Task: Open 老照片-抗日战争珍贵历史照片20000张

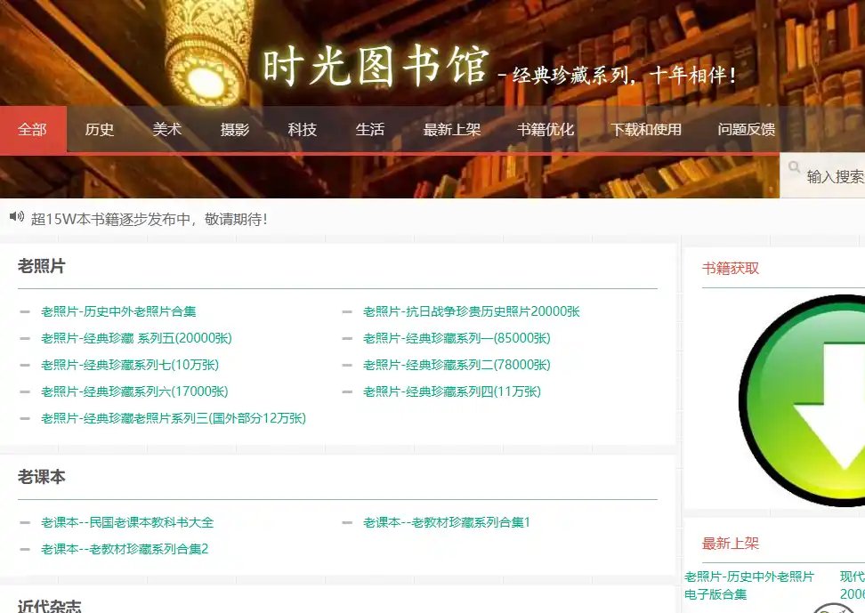Action: pyautogui.click(x=471, y=311)
